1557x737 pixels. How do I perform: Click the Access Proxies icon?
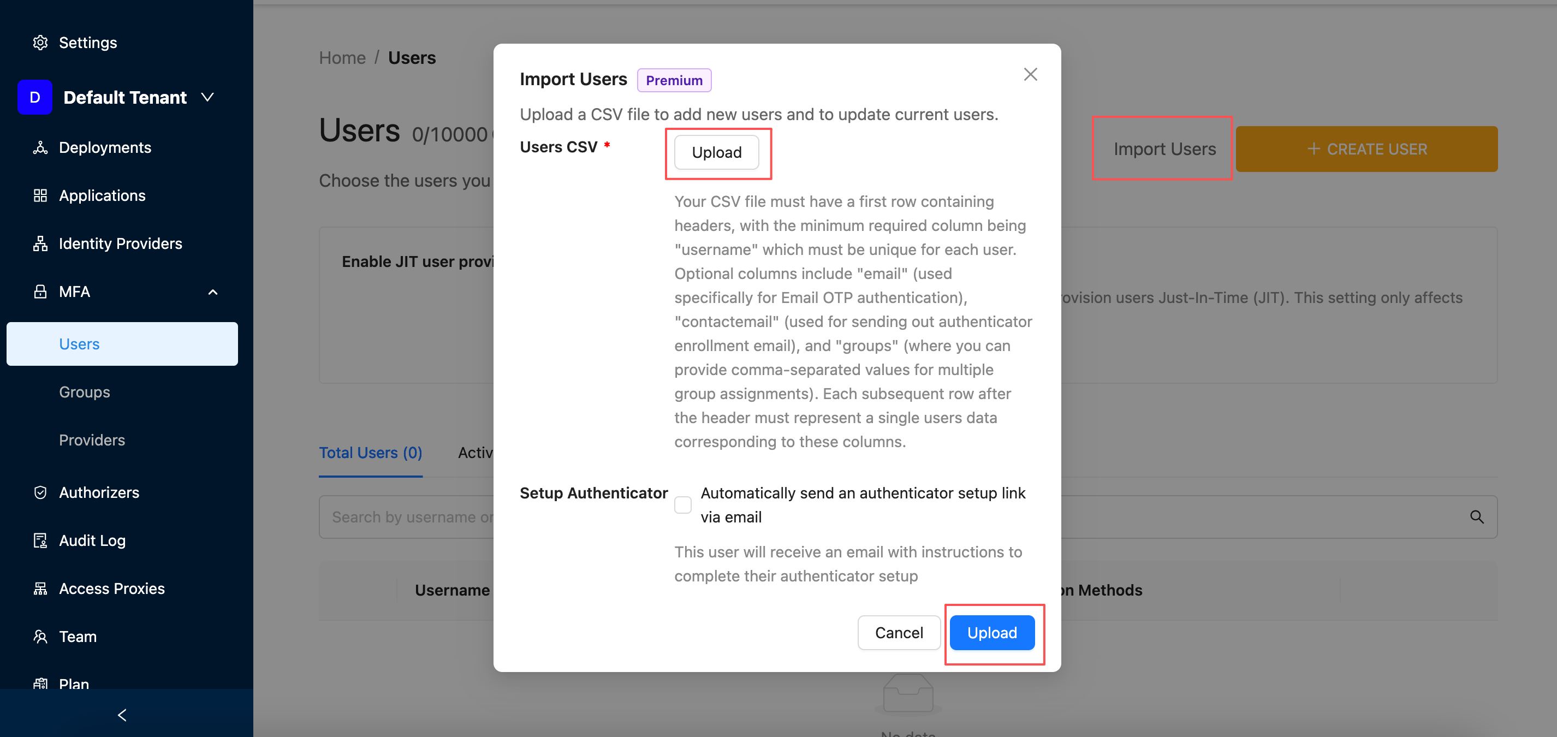pos(40,589)
